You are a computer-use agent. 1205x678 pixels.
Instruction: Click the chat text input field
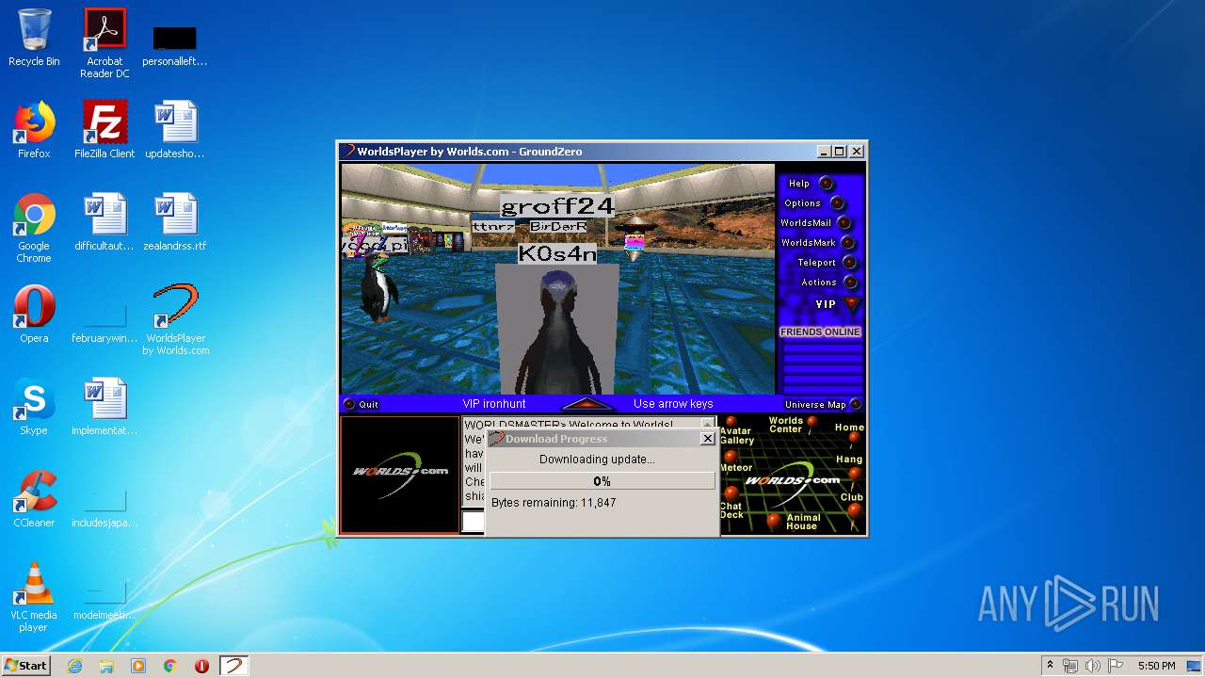[473, 522]
